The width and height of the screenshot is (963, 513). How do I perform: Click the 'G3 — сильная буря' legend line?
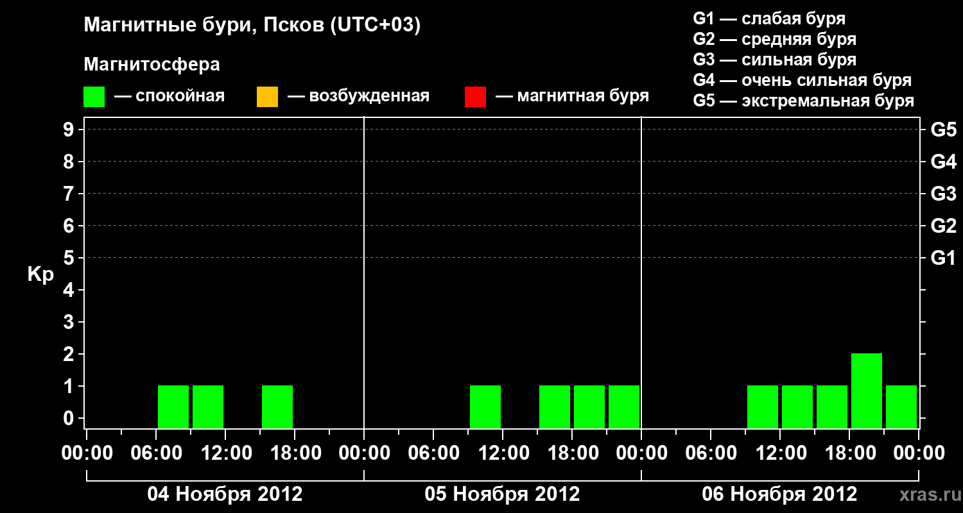tap(775, 60)
